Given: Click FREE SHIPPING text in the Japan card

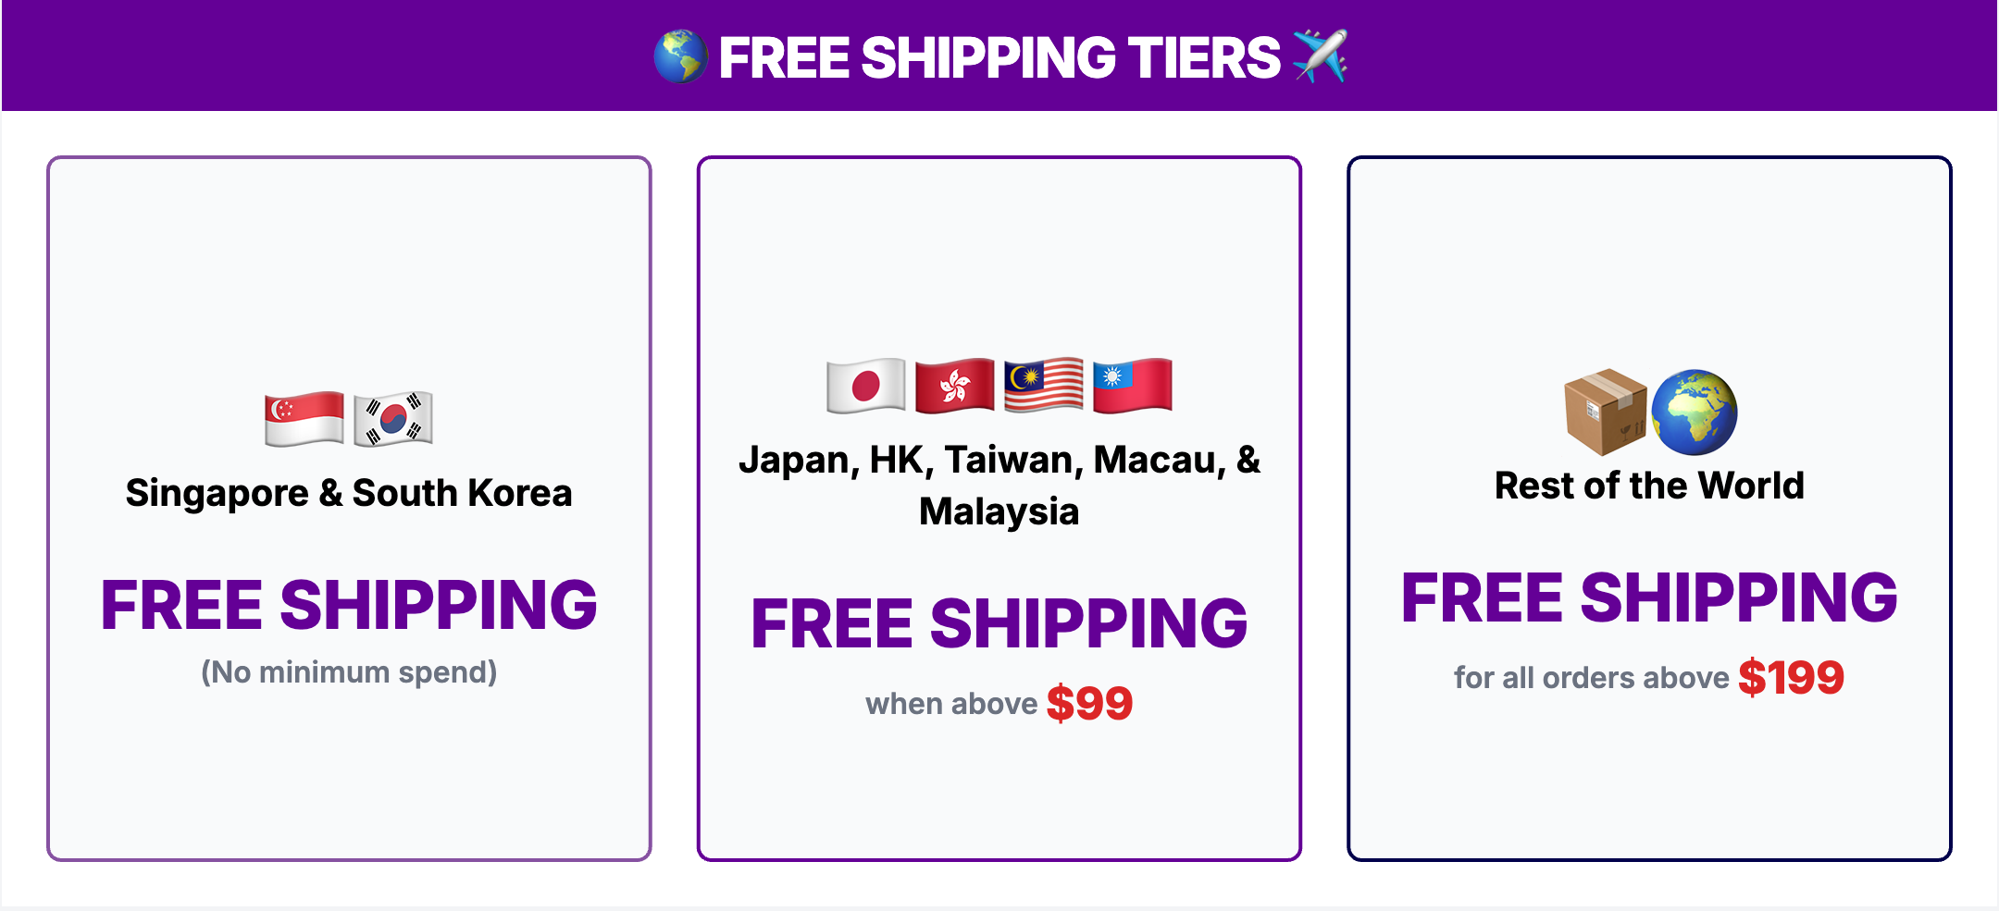Looking at the screenshot, I should pyautogui.click(x=999, y=623).
